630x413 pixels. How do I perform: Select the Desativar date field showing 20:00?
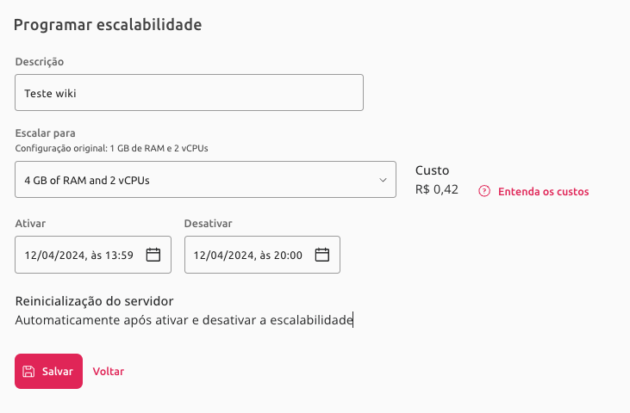point(262,255)
